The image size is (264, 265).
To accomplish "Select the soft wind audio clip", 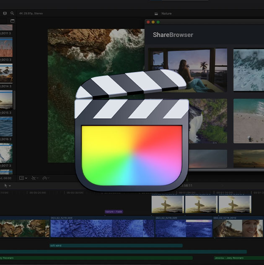I will [x=116, y=246].
